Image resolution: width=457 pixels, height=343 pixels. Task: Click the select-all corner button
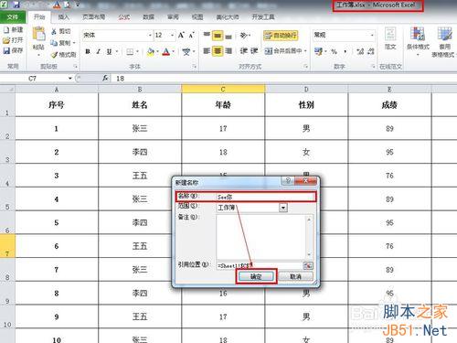tap(7, 89)
